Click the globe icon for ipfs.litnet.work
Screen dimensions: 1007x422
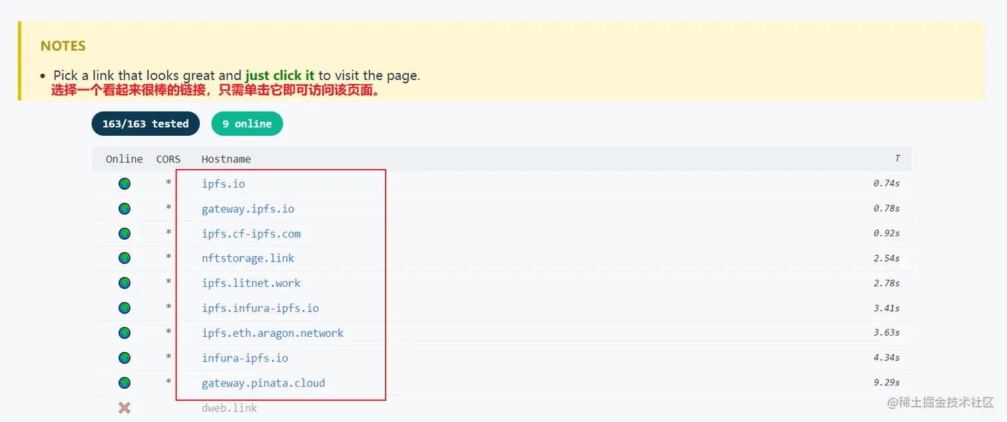point(125,283)
